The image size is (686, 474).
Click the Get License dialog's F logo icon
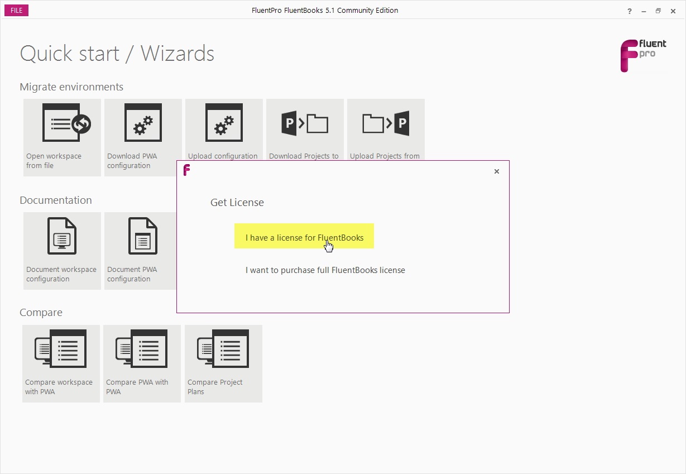pos(187,170)
